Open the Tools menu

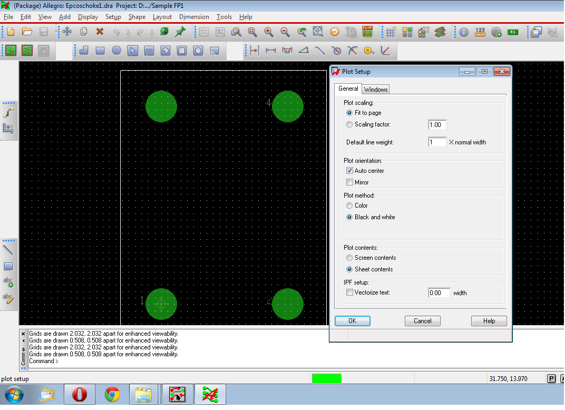click(224, 17)
